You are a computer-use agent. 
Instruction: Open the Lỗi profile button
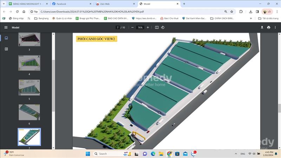267,12
